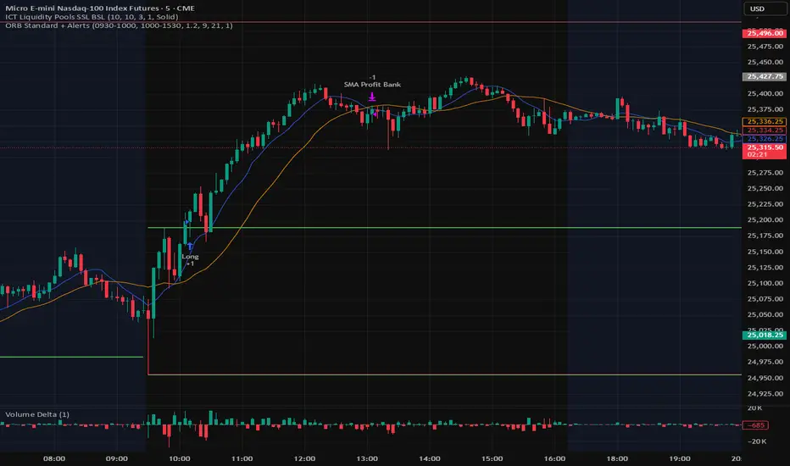Viewport: 790px width, 466px height.
Task: Click the 11:00 time axis label
Action: (242, 458)
